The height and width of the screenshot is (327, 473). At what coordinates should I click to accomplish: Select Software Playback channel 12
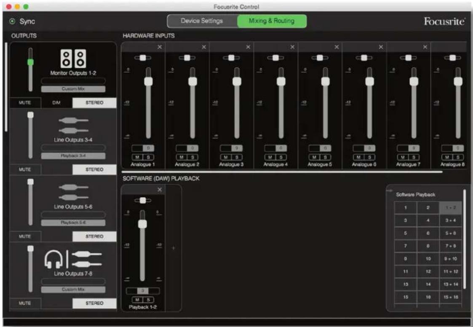coord(428,271)
